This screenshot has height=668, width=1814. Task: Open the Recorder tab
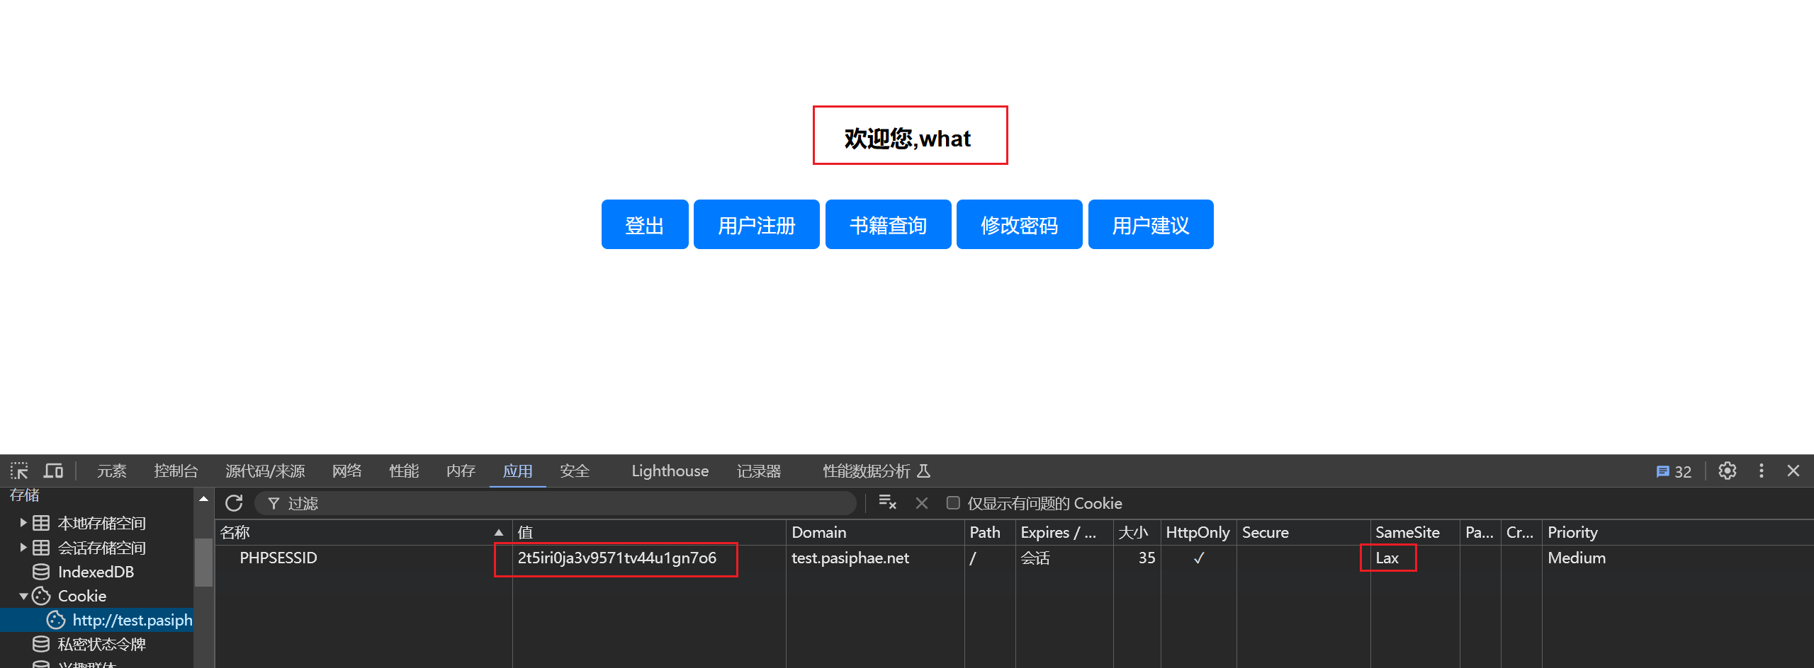[759, 471]
